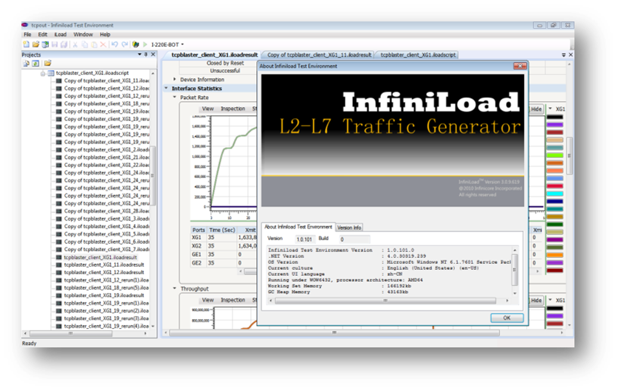
Task: Open the document tab list dropdown arrow
Action: [x=563, y=55]
